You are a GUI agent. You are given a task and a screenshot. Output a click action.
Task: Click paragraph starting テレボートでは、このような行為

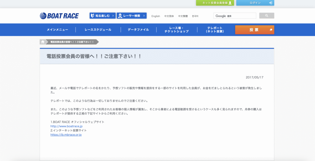point(99,101)
